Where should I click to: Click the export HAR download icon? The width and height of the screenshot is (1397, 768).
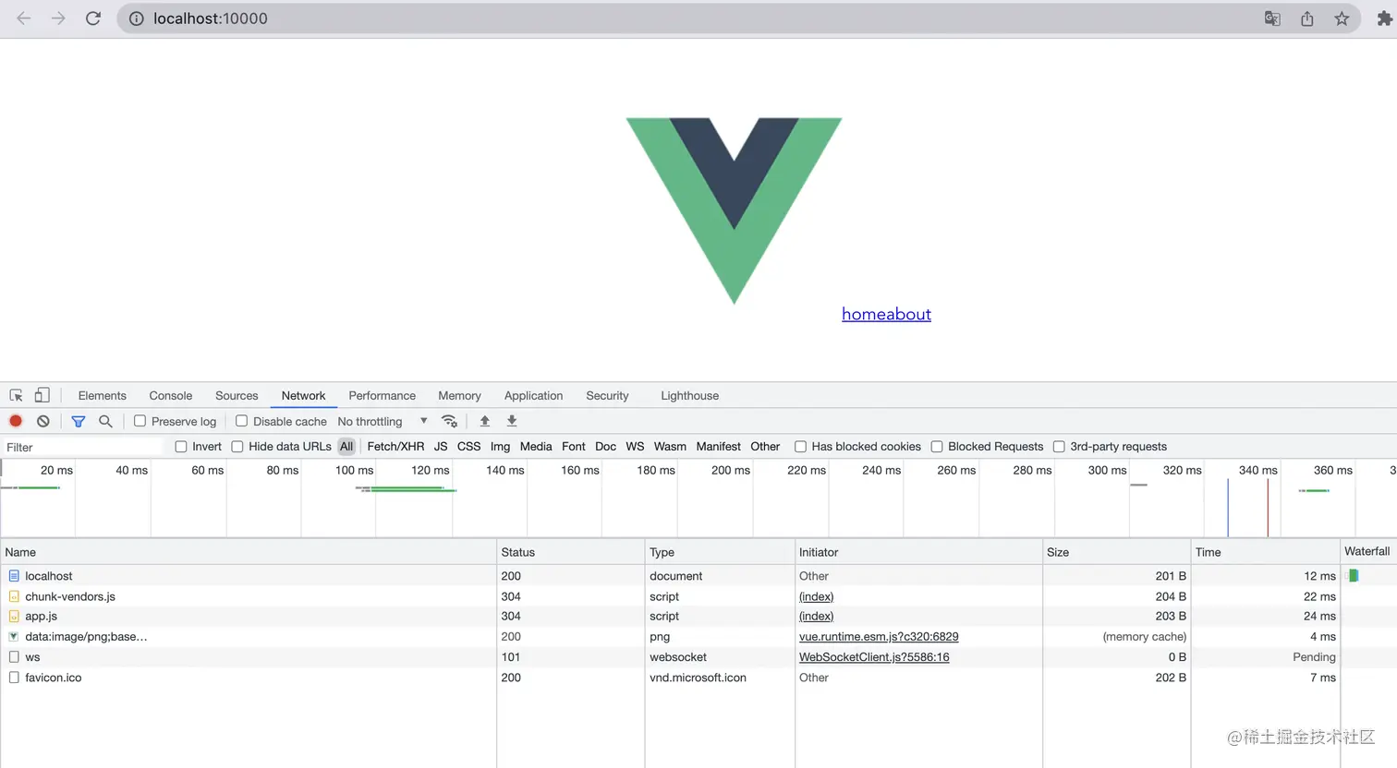tap(512, 421)
